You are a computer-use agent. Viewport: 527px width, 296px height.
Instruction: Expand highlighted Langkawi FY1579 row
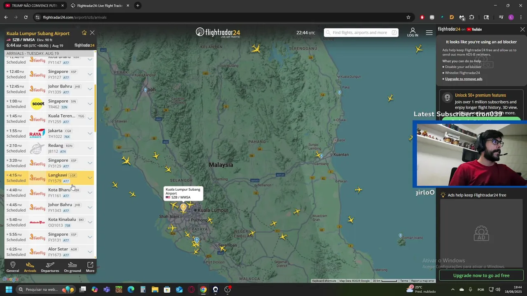(90, 178)
